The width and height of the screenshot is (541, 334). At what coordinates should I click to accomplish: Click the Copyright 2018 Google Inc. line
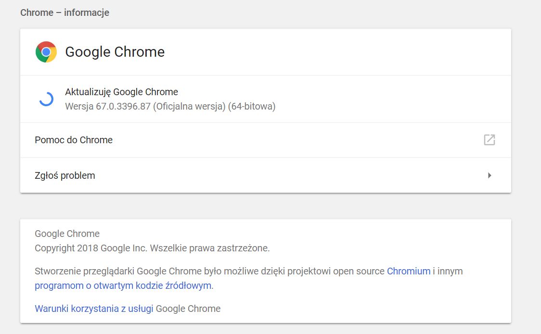[152, 248]
